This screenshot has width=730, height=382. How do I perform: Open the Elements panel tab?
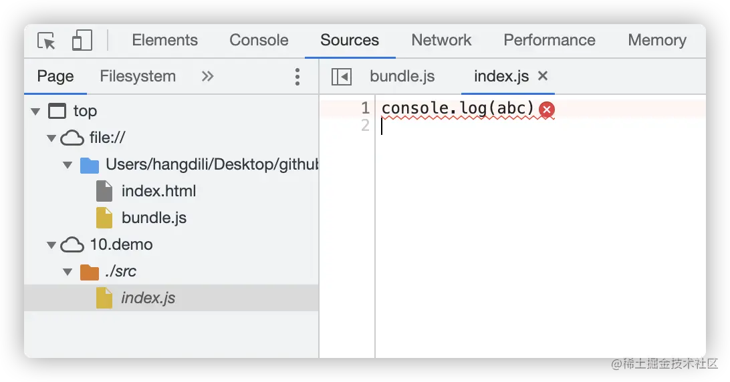click(x=165, y=40)
